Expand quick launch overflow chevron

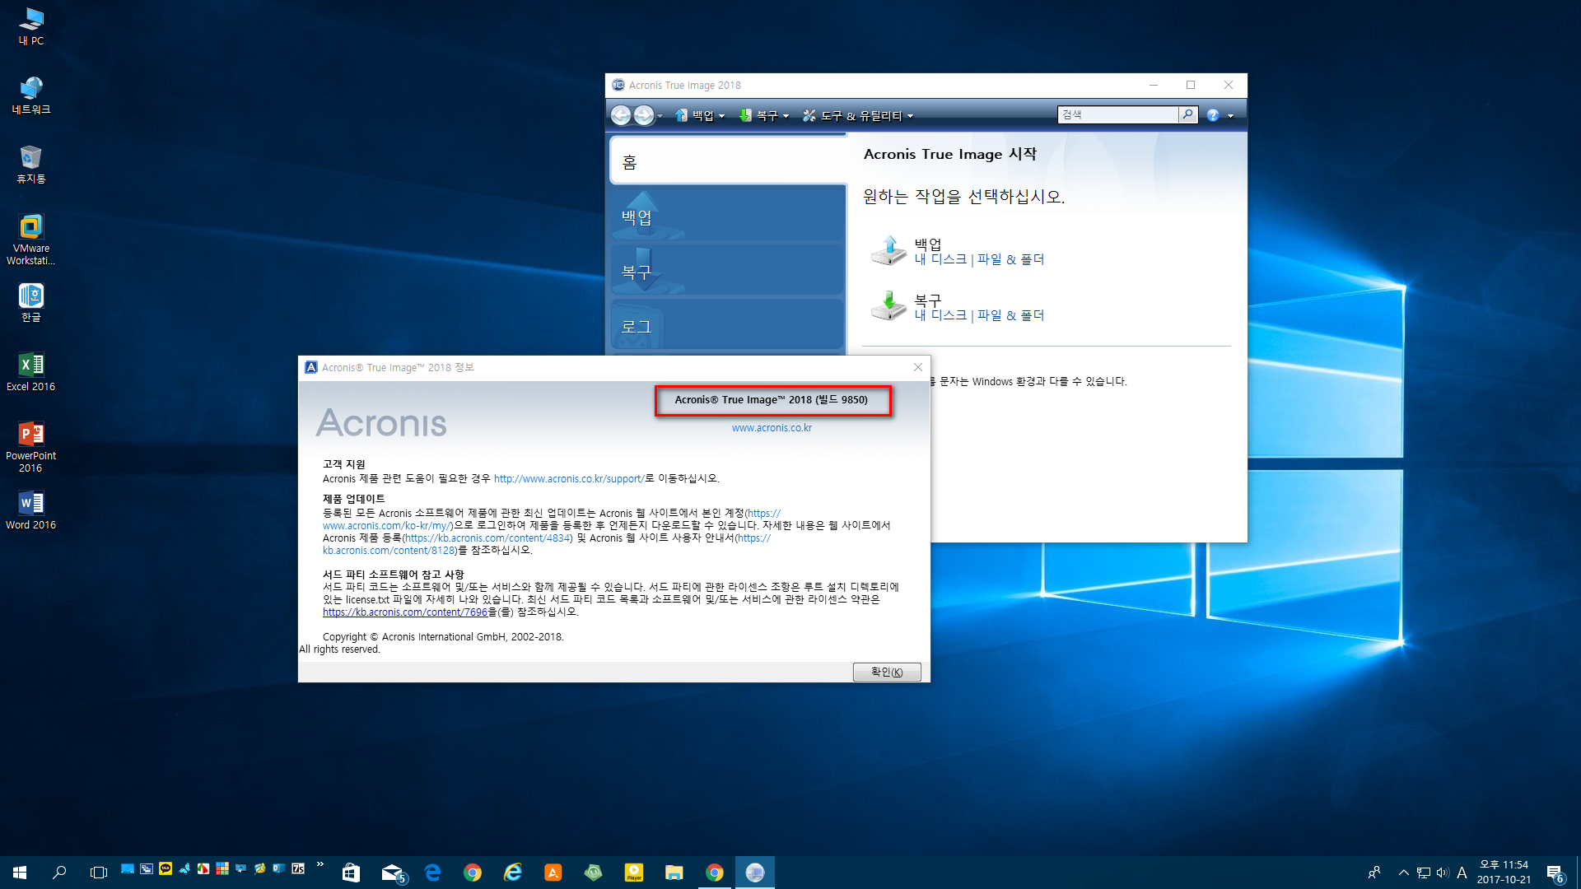click(319, 864)
